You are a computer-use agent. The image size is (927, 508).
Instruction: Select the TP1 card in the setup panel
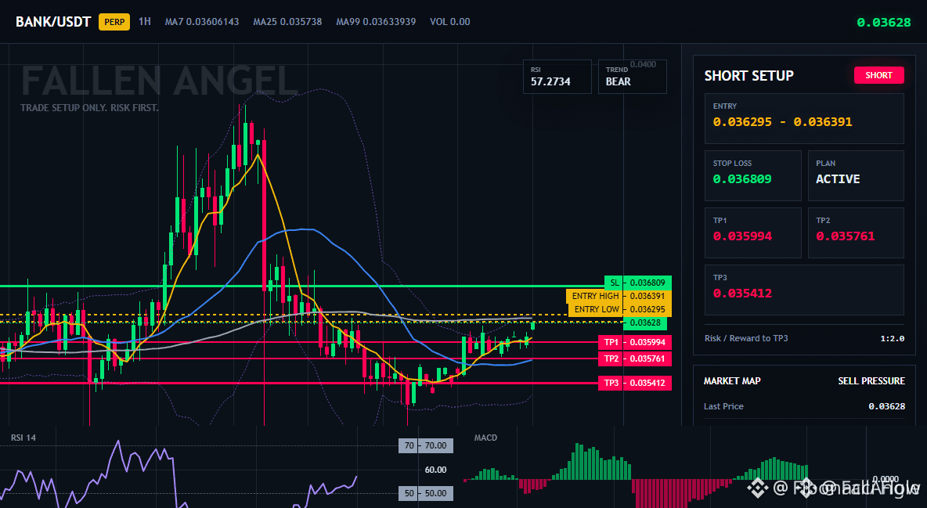click(752, 232)
